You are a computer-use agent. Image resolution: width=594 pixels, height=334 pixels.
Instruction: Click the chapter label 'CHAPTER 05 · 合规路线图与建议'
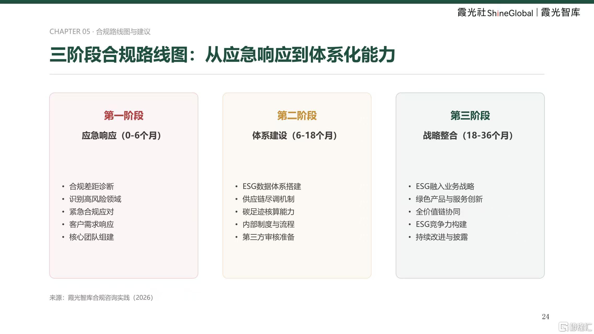(x=100, y=32)
